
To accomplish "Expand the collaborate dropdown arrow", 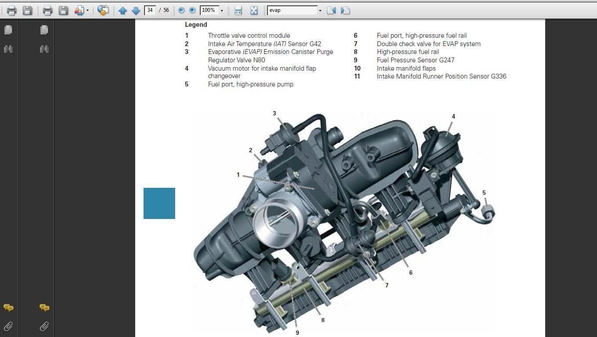I will point(87,11).
